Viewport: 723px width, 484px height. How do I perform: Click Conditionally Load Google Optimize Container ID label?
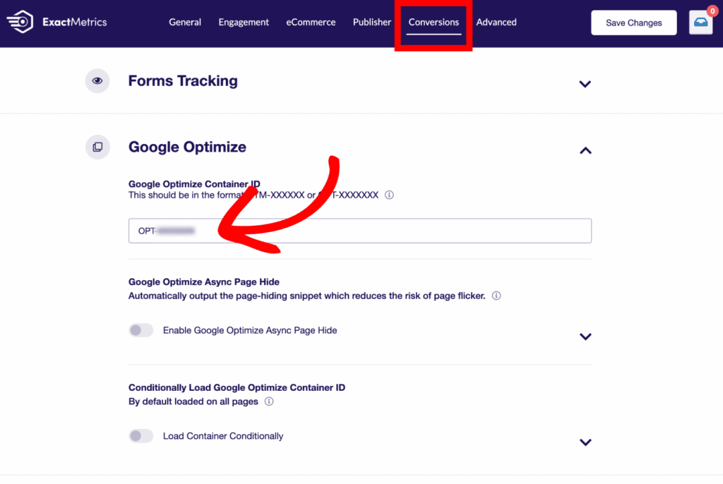(x=237, y=387)
